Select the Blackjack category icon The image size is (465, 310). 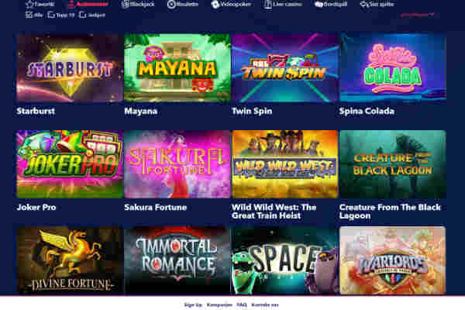[x=126, y=4]
